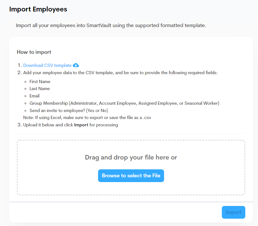
Task: Select the How to import heading
Action: pos(34,52)
